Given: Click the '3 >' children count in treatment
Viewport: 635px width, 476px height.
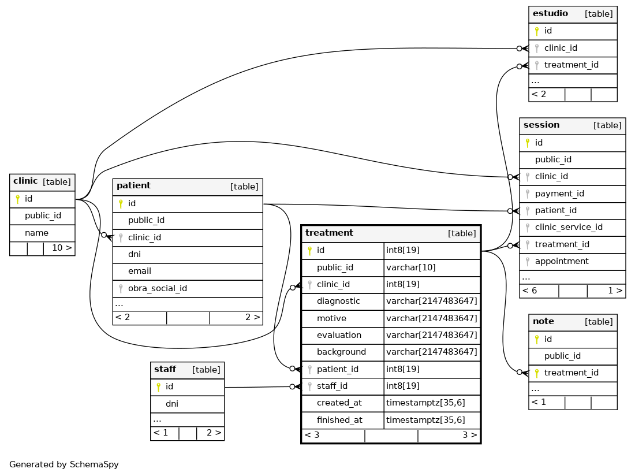Looking at the screenshot, I should click(470, 435).
